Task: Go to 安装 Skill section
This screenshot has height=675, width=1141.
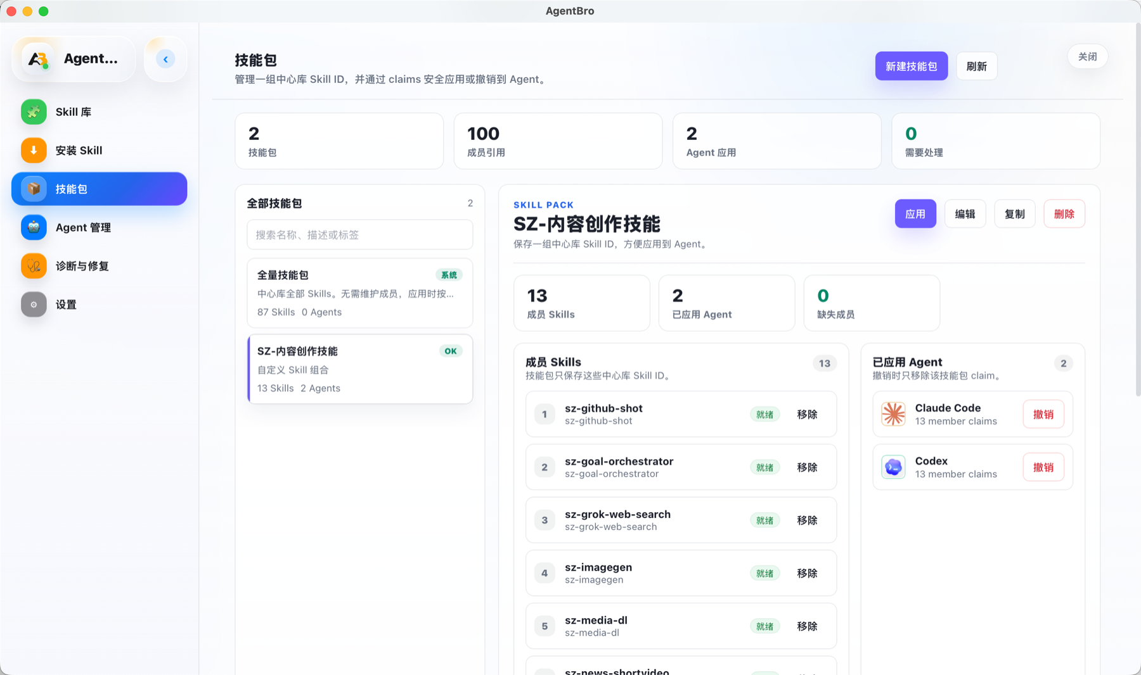Action: tap(79, 151)
